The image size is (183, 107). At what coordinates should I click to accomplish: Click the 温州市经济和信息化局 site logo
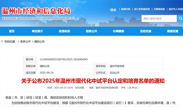click(36, 11)
